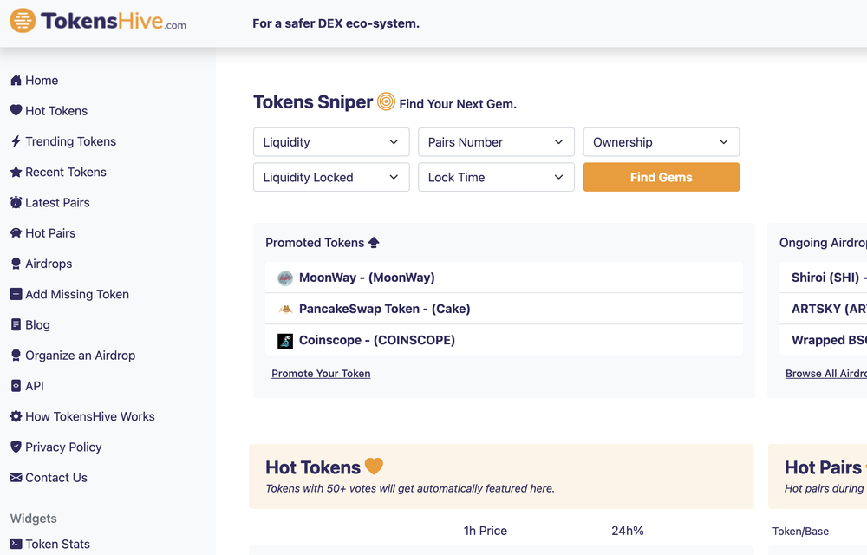Open the Ownership dropdown
The width and height of the screenshot is (867, 555).
pyautogui.click(x=661, y=142)
